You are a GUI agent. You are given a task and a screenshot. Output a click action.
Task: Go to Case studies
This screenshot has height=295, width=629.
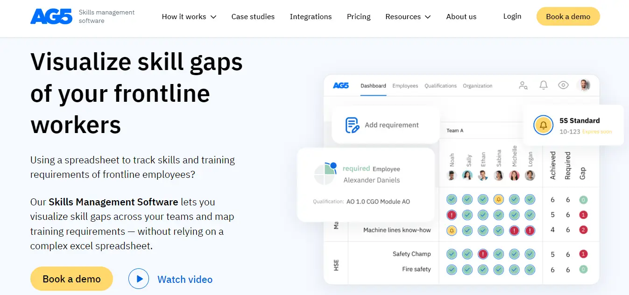click(x=253, y=17)
